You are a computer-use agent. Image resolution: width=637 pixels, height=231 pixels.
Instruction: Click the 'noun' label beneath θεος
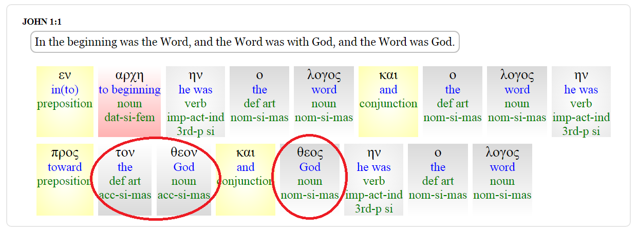(x=310, y=181)
